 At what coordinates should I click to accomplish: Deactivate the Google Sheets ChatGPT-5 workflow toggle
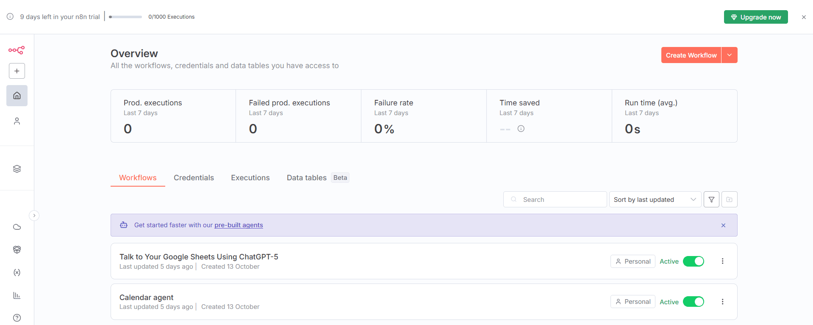click(x=693, y=262)
